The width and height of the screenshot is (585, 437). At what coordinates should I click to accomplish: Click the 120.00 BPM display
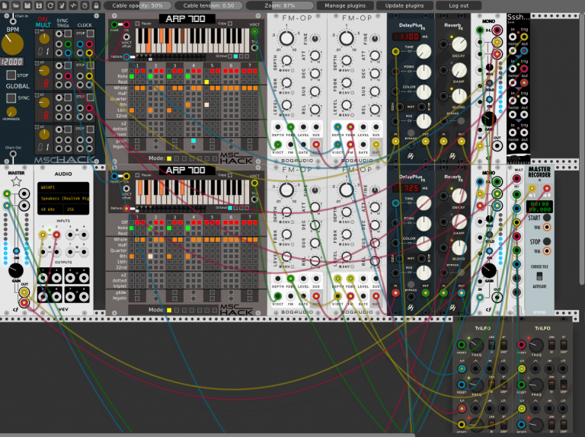(11, 62)
